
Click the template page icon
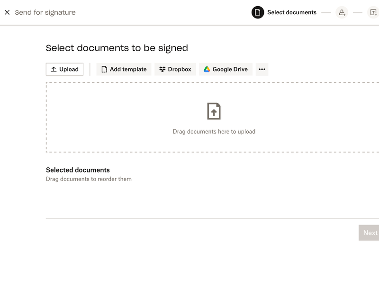pyautogui.click(x=104, y=69)
